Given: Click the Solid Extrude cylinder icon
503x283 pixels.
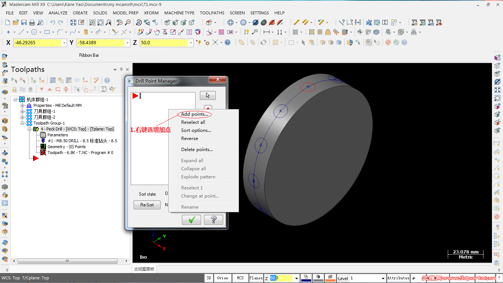Looking at the screenshot, I should point(86,32).
